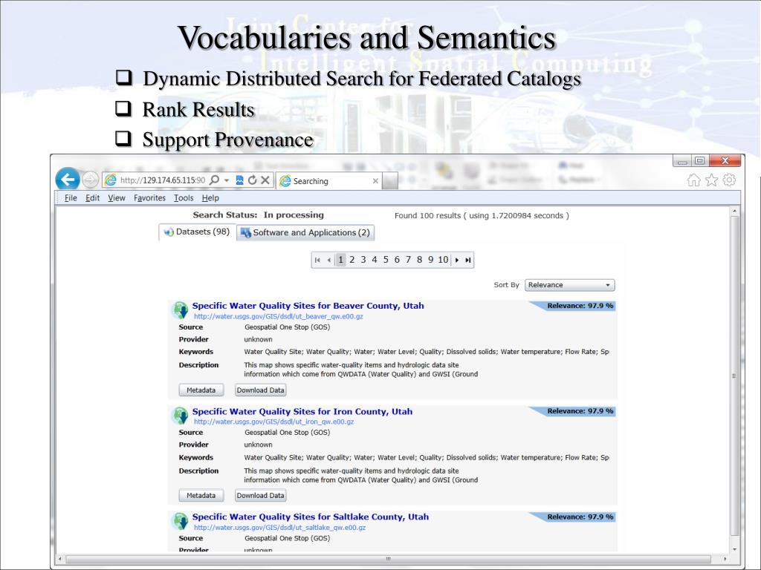761x570 pixels.
Task: Select results page 4
Action: pyautogui.click(x=375, y=260)
